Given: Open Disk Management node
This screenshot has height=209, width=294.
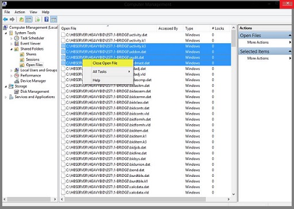Looking at the screenshot, I should (x=35, y=92).
